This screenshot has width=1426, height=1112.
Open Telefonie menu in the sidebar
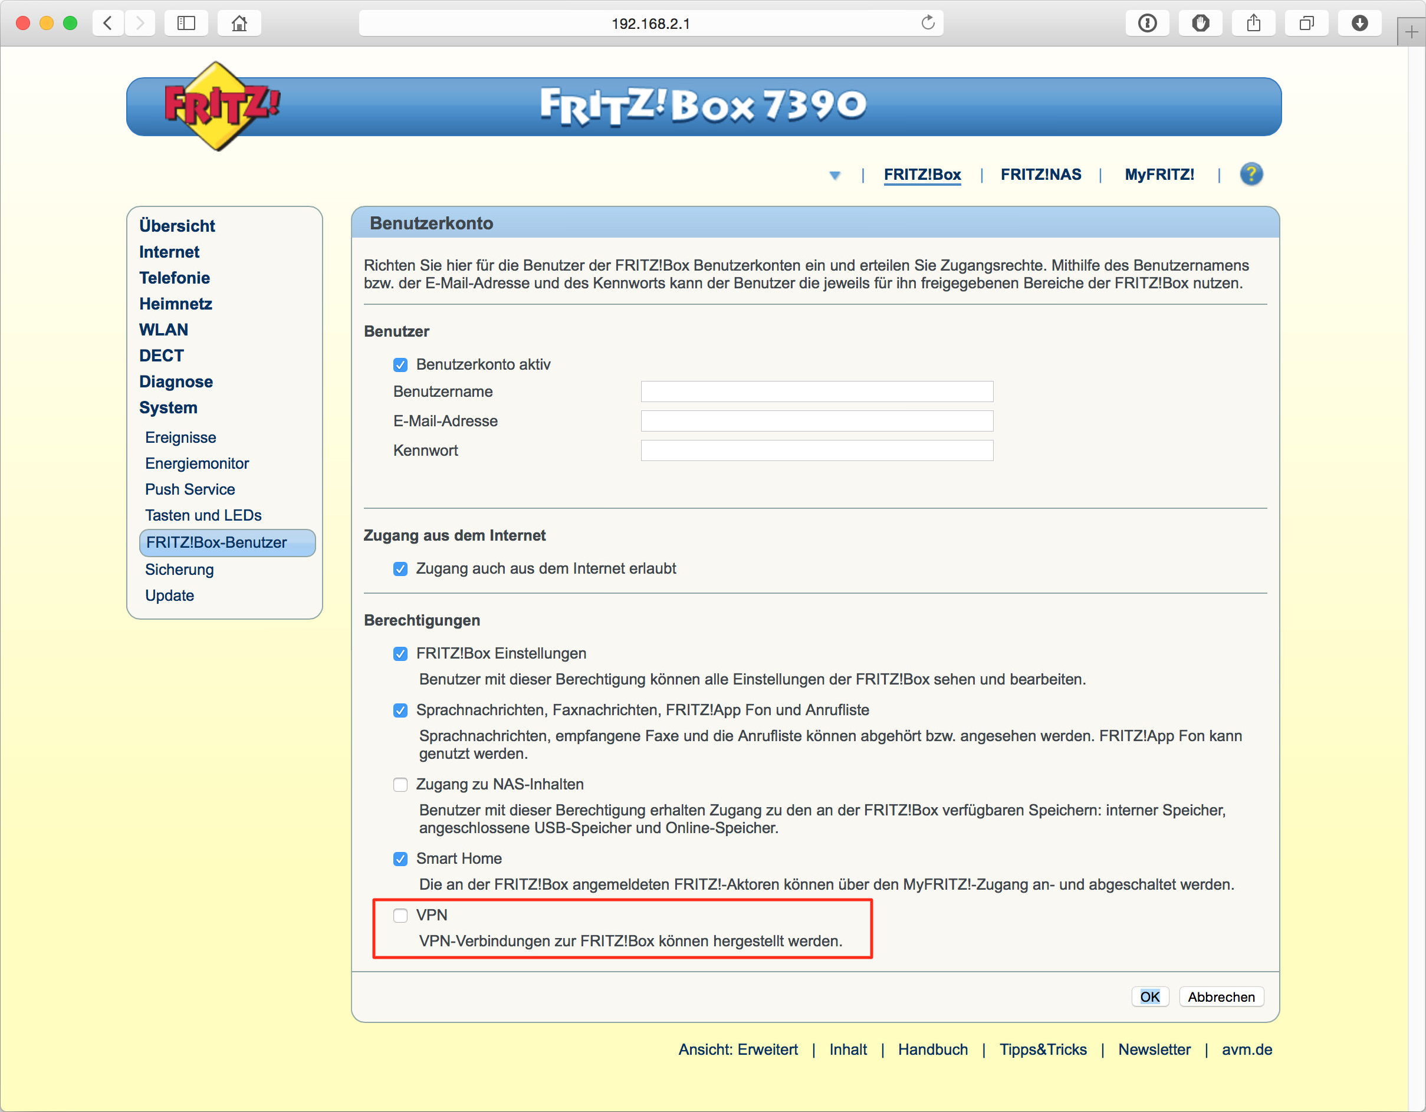click(x=175, y=278)
